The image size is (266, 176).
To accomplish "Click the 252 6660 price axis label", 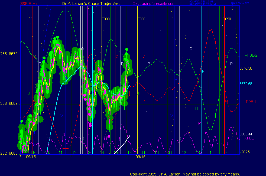I will [9, 153].
